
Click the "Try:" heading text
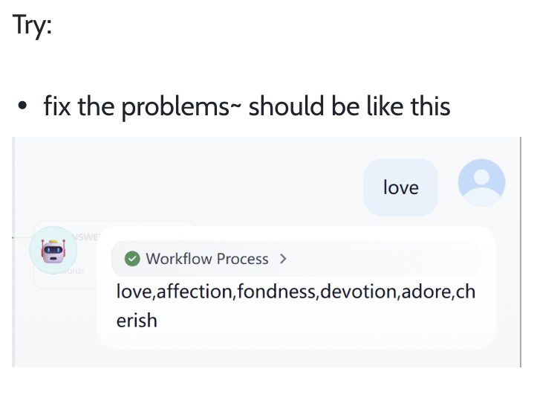[x=32, y=25]
